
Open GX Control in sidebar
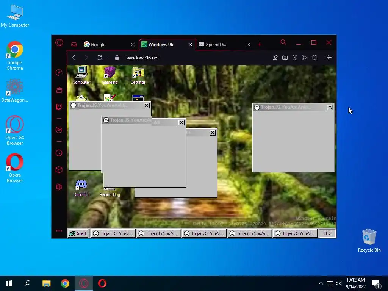pos(59,72)
